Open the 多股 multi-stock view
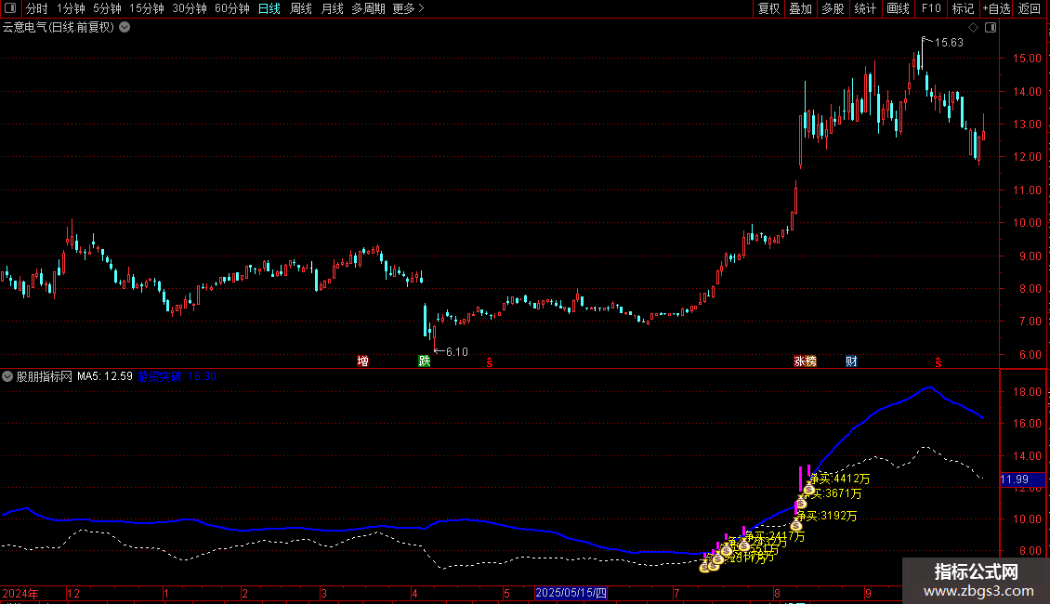1050x604 pixels. coord(833,8)
